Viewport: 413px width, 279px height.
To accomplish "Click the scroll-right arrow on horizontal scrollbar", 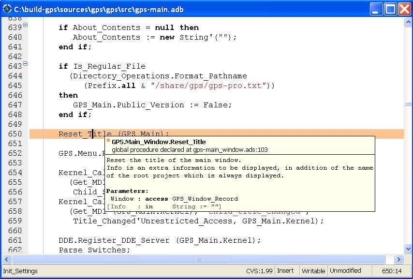I will coord(398,260).
